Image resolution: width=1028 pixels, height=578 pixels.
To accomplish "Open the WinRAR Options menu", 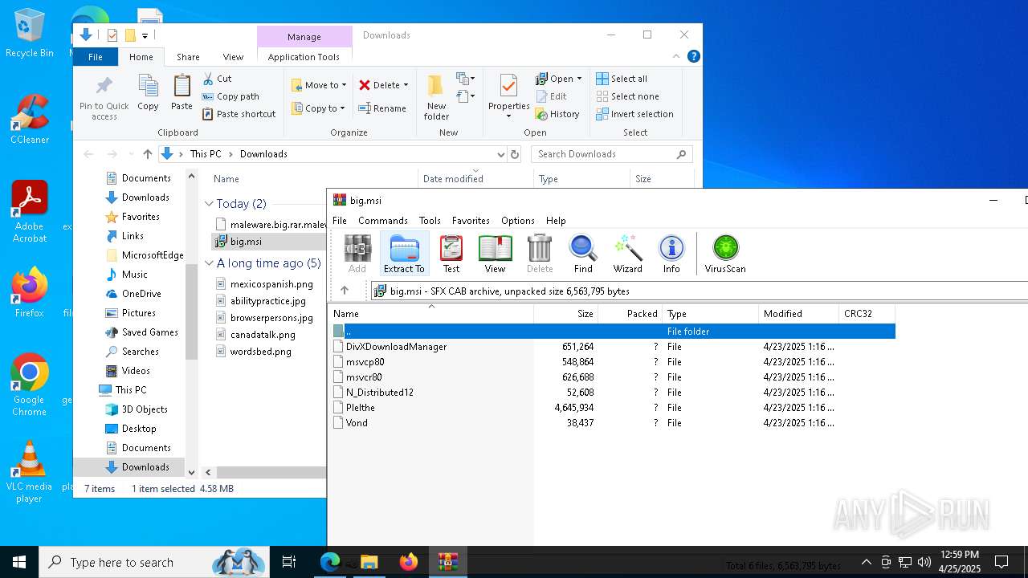I will [x=518, y=220].
